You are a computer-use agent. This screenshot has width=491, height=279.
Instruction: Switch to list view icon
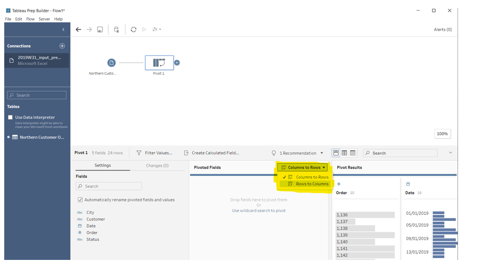pos(353,153)
